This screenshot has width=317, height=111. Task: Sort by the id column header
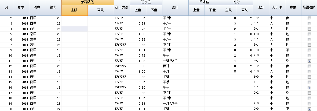(x=6, y=8)
